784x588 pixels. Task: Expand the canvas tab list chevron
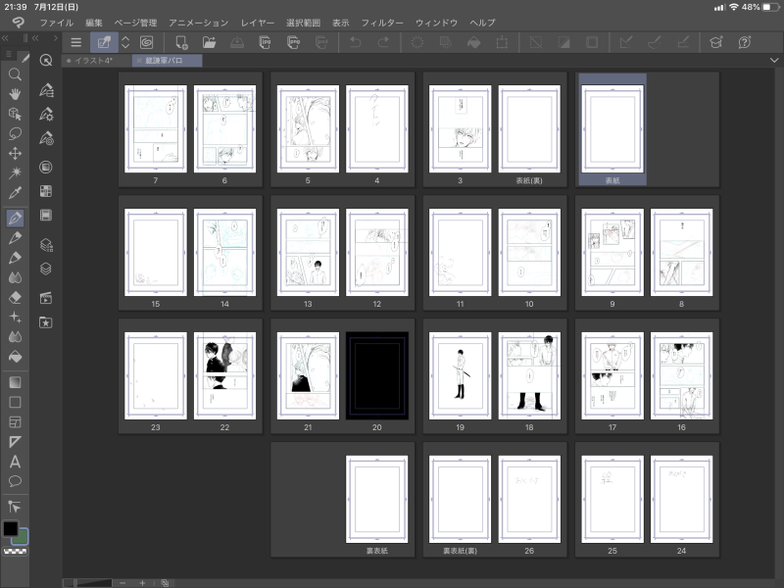pos(774,61)
